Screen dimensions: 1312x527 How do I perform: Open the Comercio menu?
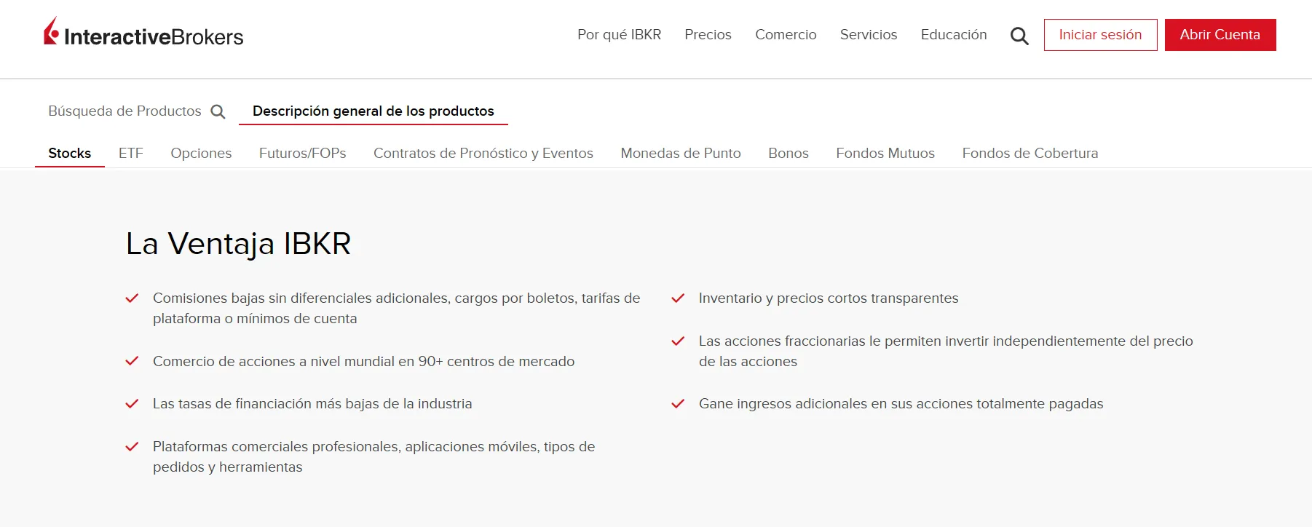[x=786, y=35]
